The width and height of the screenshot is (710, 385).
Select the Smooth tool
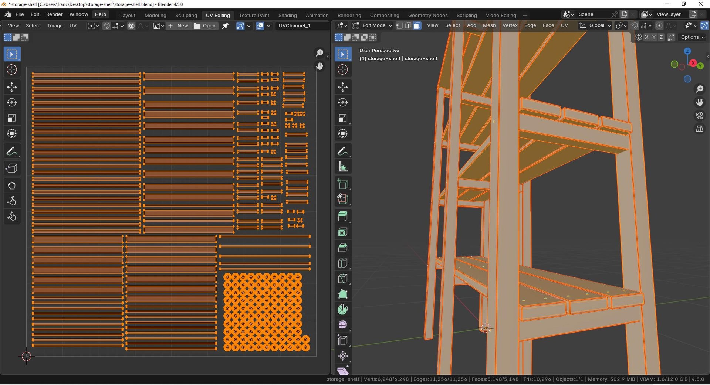pyautogui.click(x=343, y=325)
